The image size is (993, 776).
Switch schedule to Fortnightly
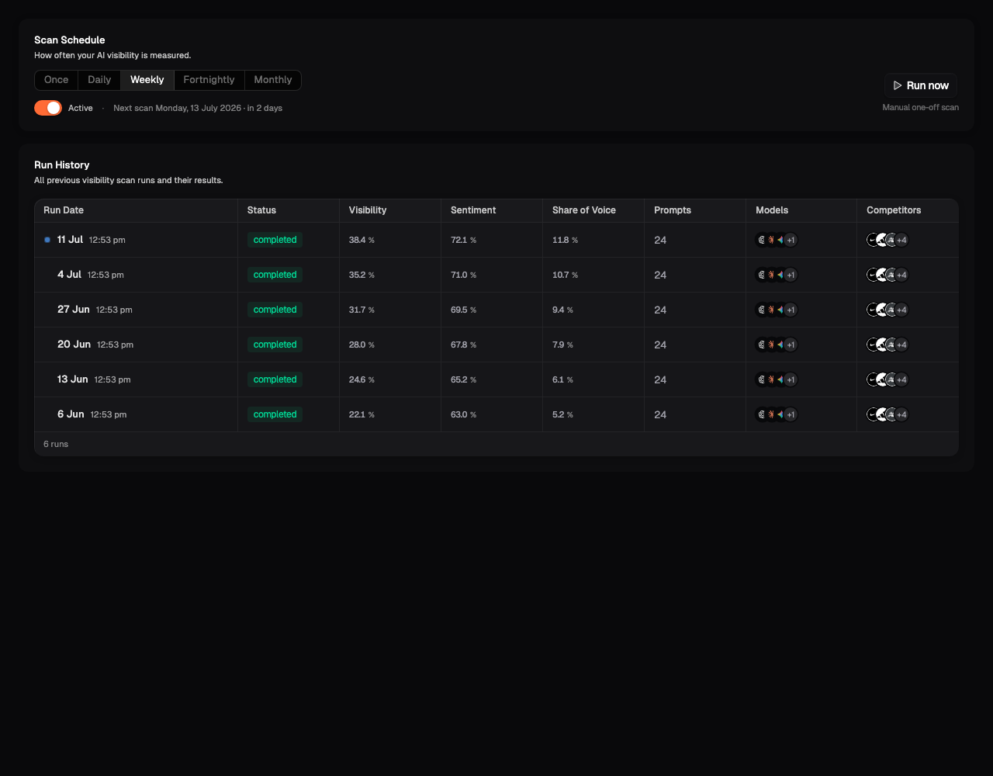(x=209, y=80)
